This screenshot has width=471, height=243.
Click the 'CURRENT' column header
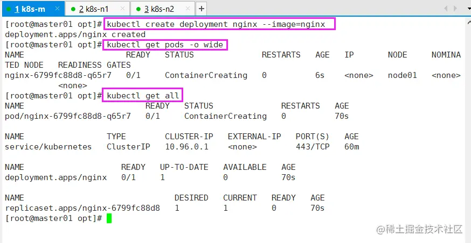click(240, 198)
